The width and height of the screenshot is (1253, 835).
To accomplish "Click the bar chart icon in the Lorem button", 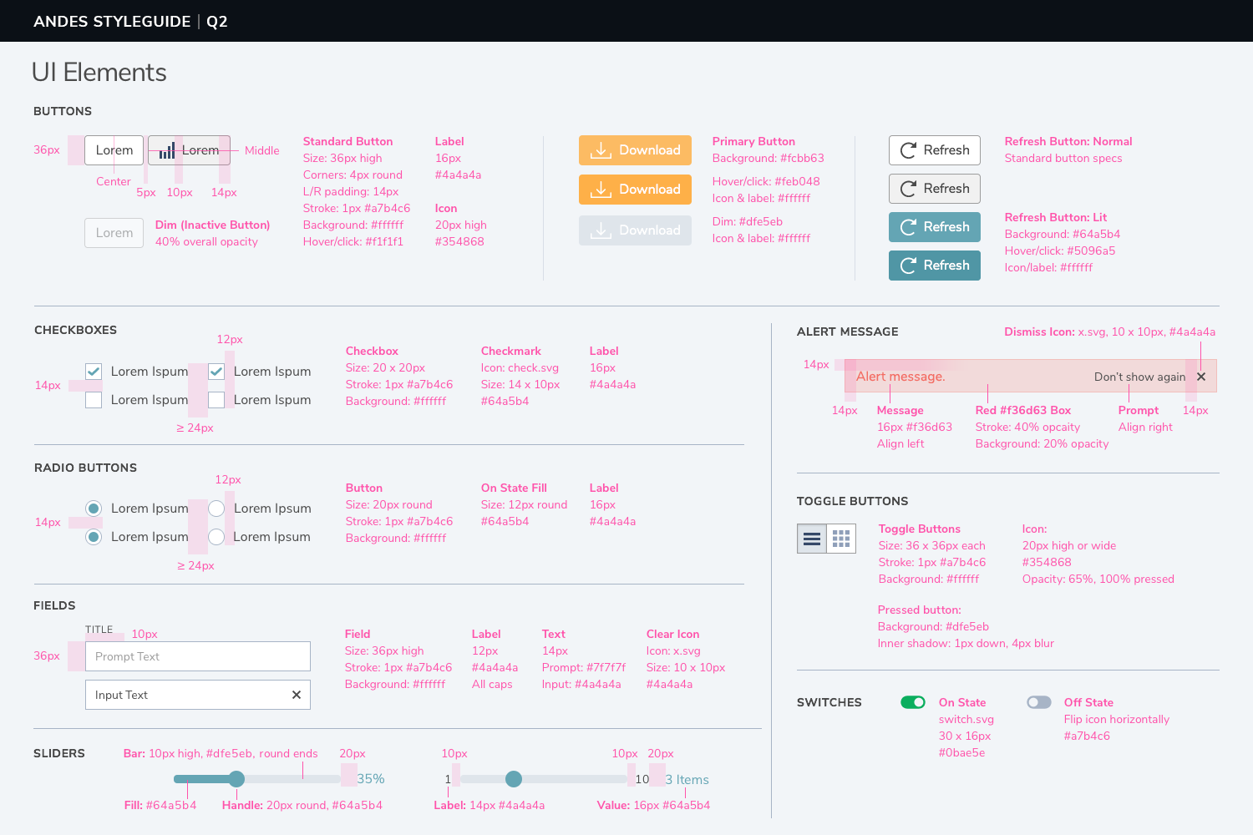I will pyautogui.click(x=167, y=150).
